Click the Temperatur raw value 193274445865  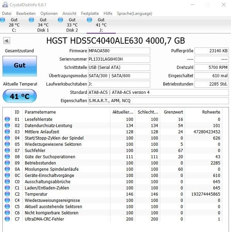click(x=206, y=194)
